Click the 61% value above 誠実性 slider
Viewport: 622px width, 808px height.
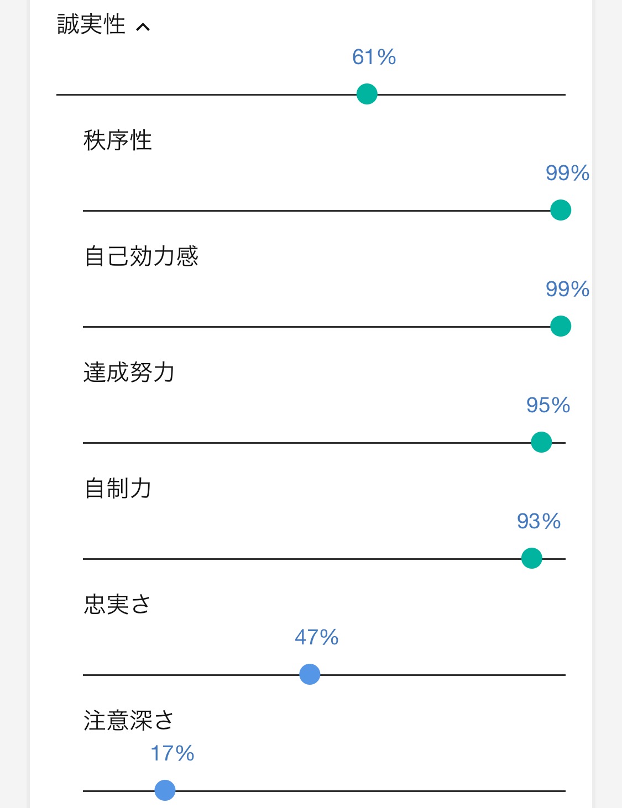[374, 57]
